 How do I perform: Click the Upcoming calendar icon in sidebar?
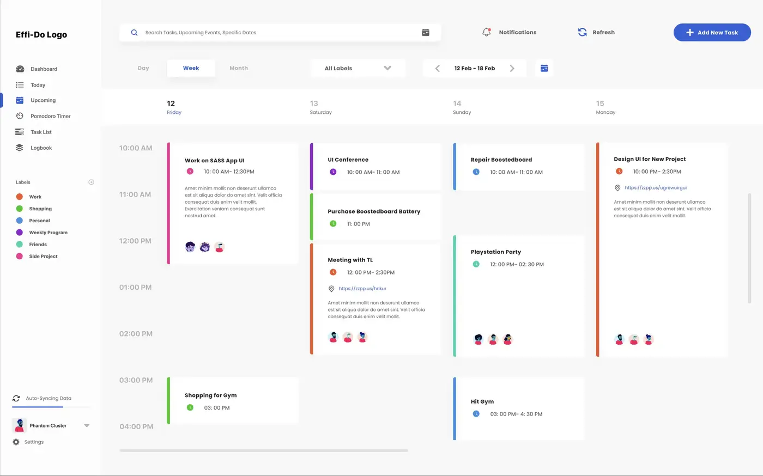point(20,100)
